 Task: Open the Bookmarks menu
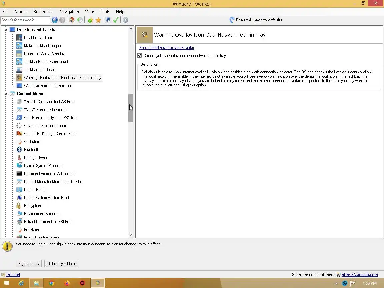(x=43, y=12)
